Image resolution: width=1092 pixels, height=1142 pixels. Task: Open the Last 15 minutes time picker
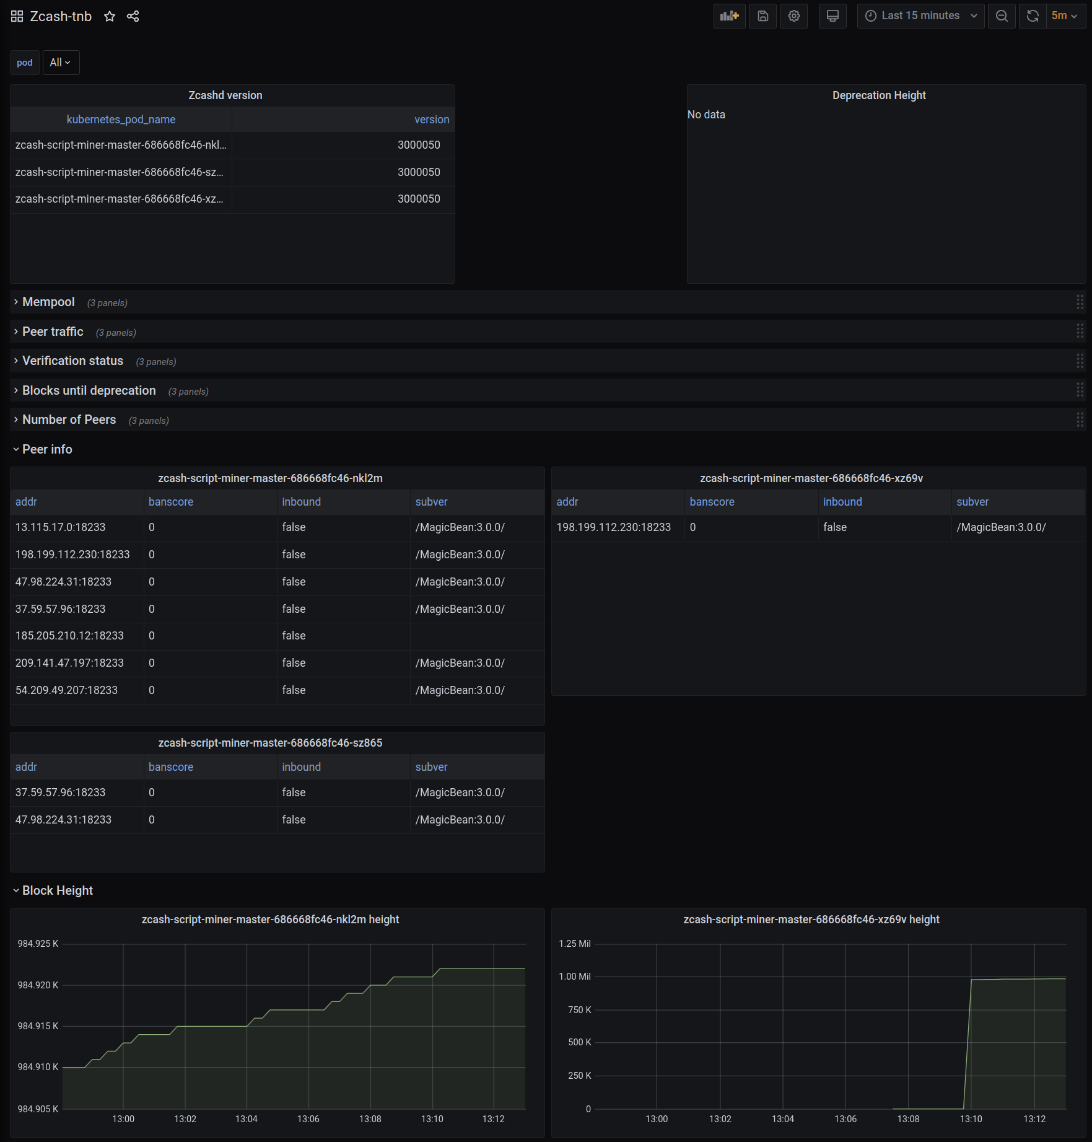click(920, 16)
